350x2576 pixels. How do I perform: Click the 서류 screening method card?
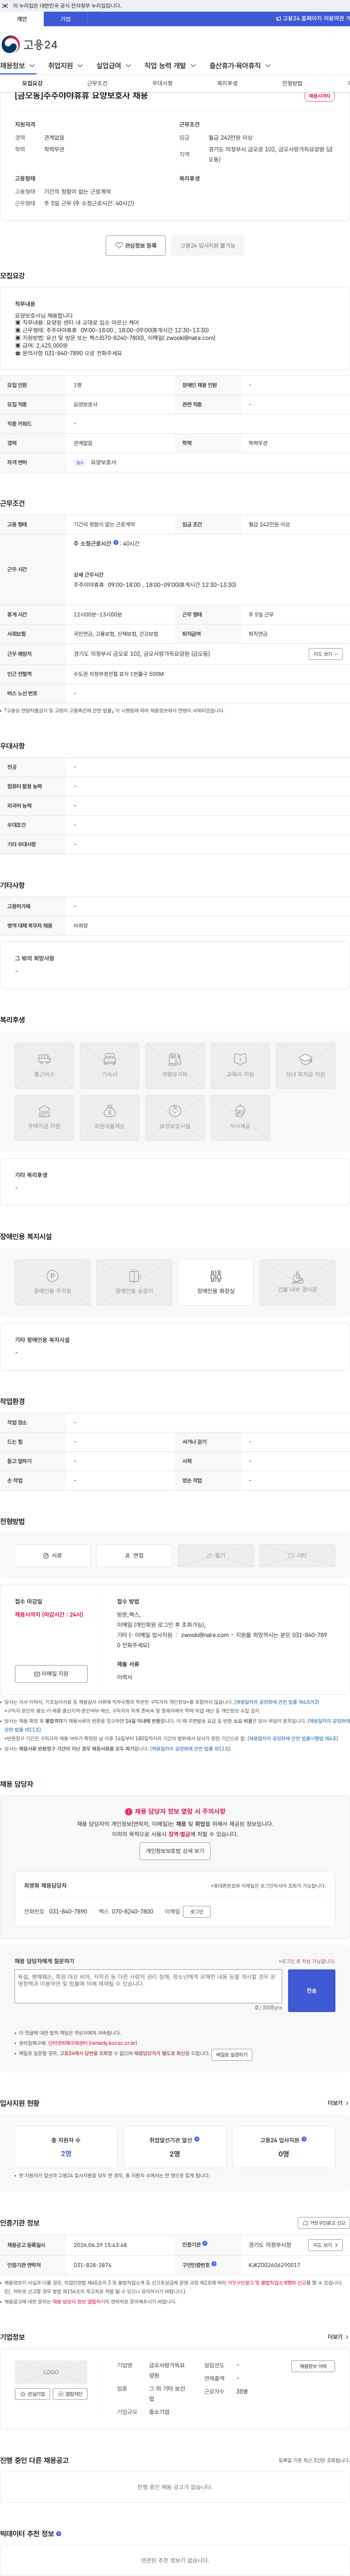(x=52, y=1555)
